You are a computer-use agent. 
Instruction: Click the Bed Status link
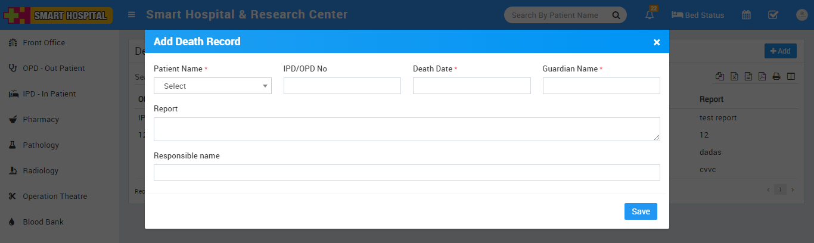(698, 15)
